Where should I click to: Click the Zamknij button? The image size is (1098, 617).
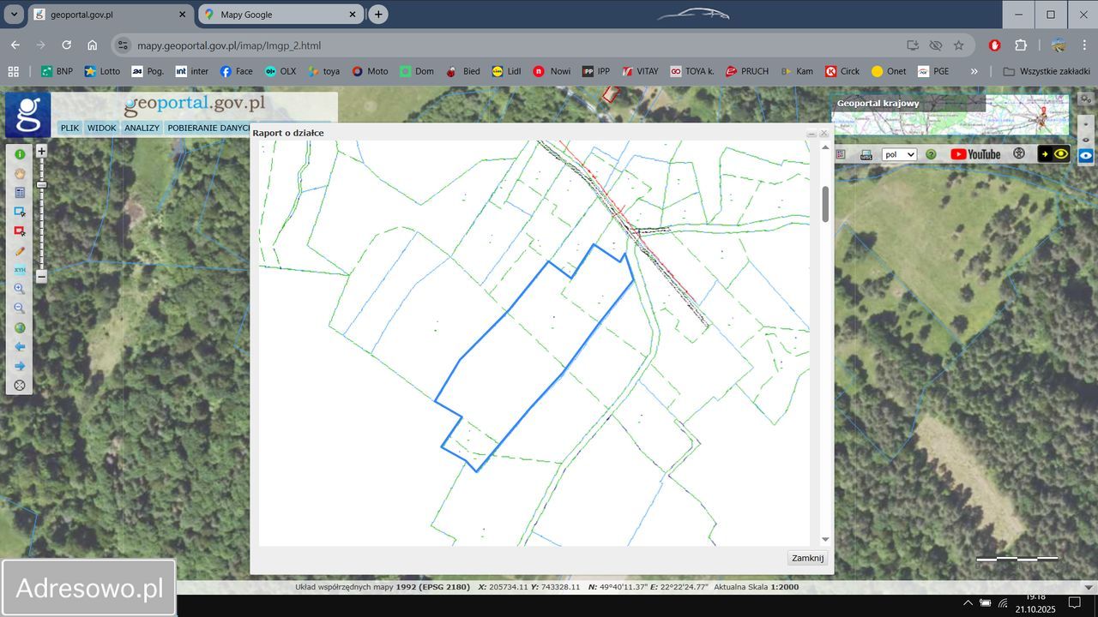click(x=807, y=558)
